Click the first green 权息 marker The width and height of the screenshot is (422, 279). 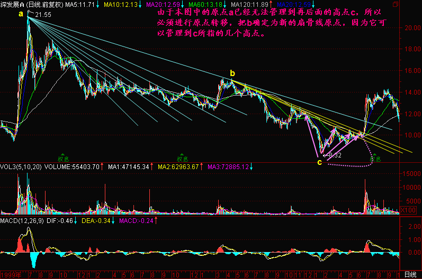pyautogui.click(x=63, y=158)
